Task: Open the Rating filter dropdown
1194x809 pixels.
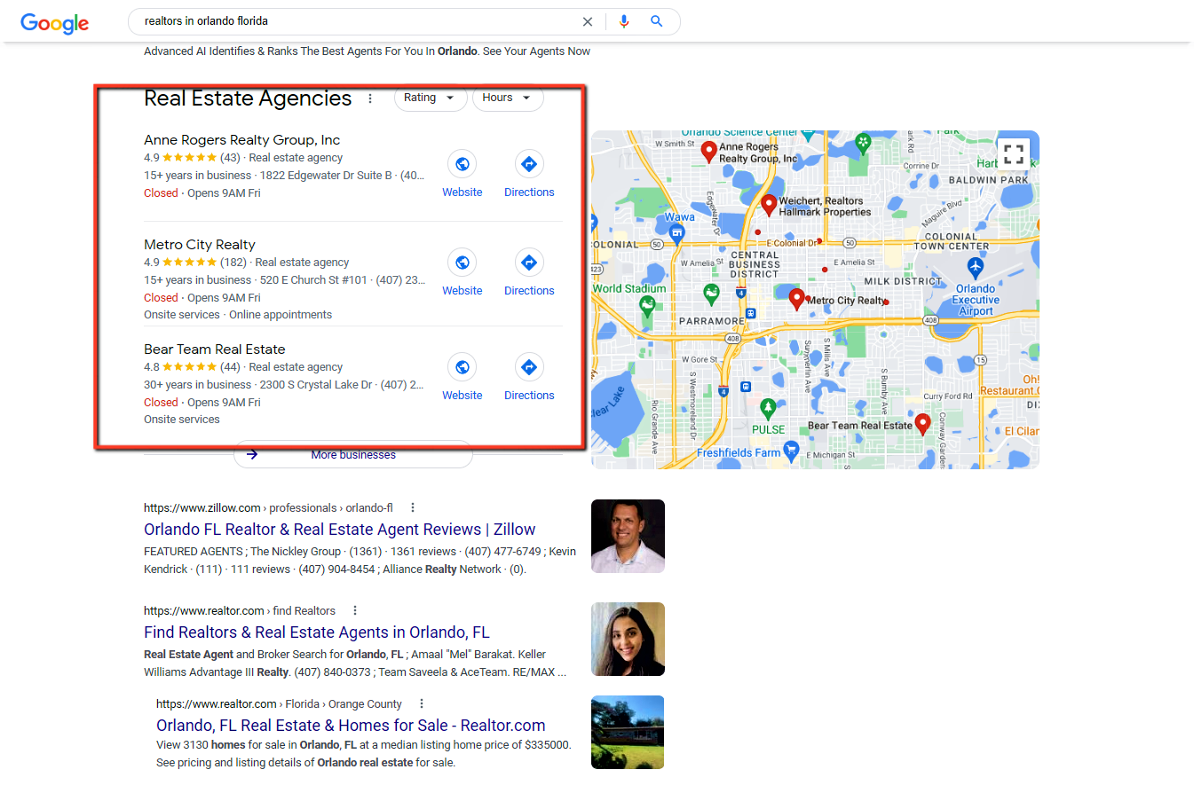Action: click(x=430, y=98)
